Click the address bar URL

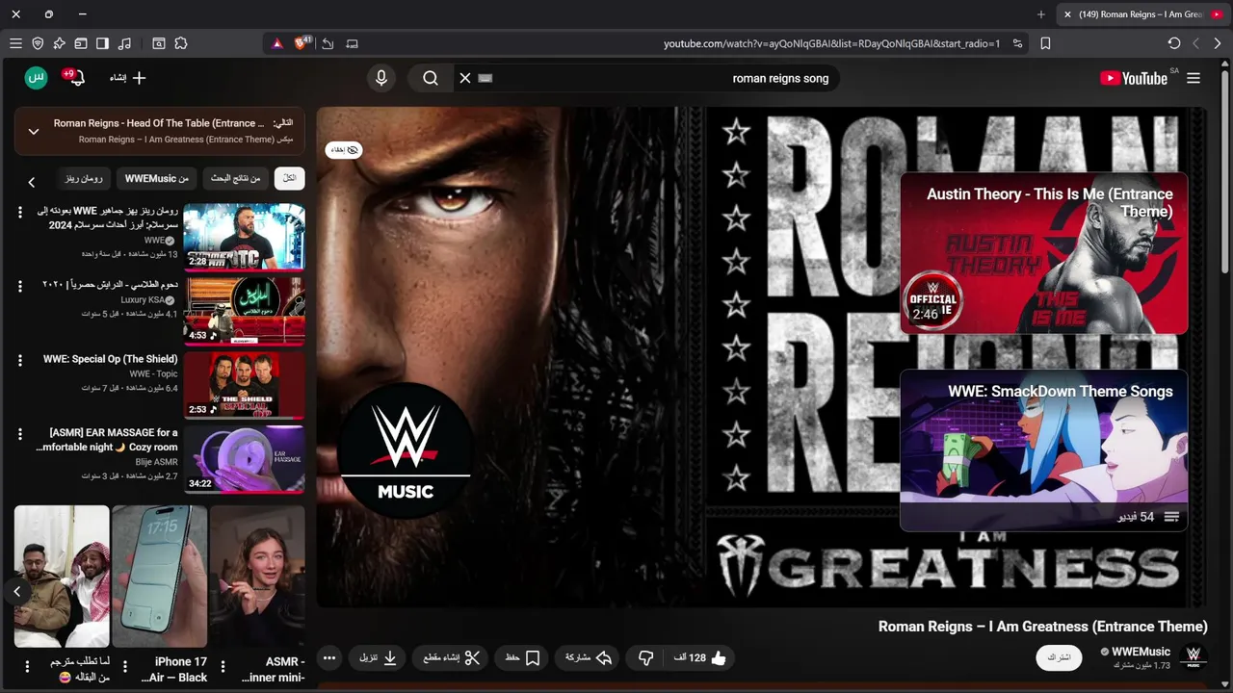(x=831, y=43)
